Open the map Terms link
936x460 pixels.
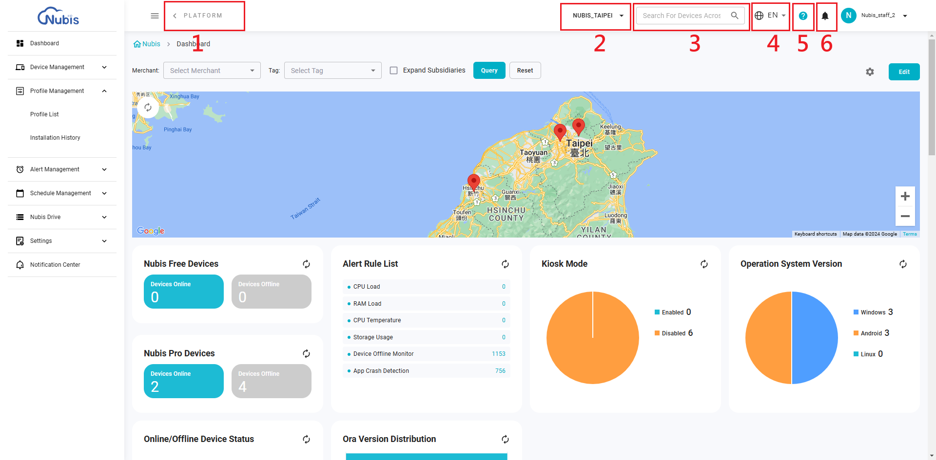pos(910,234)
